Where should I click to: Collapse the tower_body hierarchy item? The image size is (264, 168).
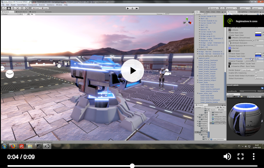click(x=198, y=83)
